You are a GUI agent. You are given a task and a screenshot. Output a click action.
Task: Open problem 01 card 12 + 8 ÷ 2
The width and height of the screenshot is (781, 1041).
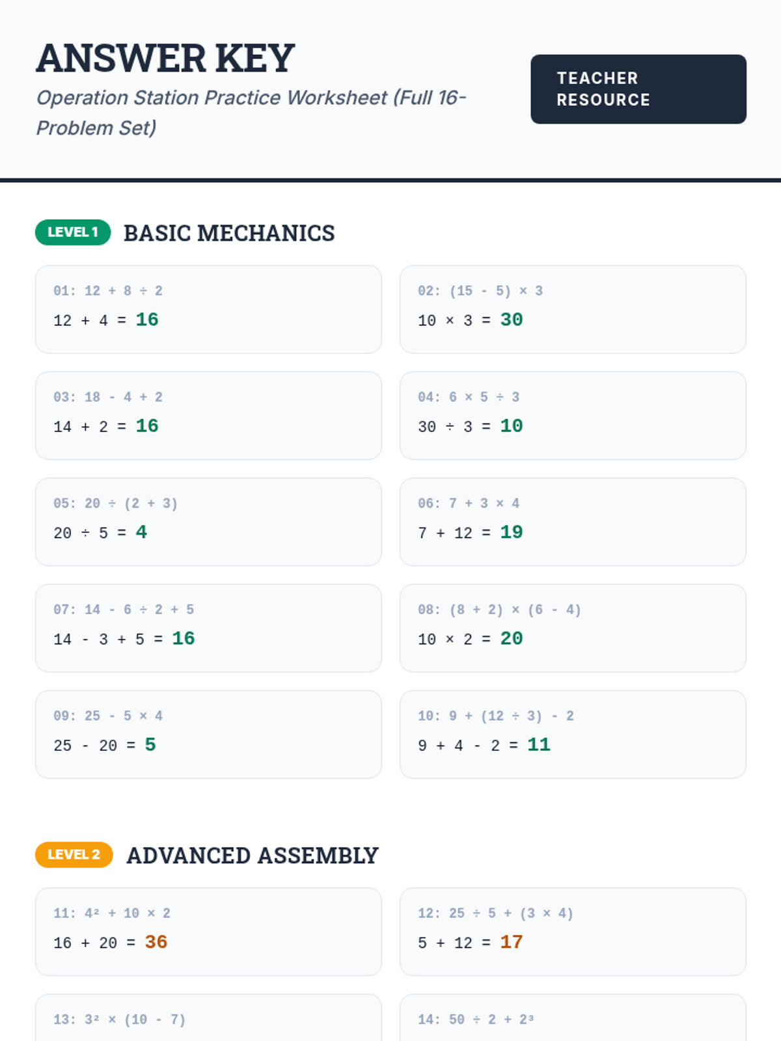tap(208, 309)
